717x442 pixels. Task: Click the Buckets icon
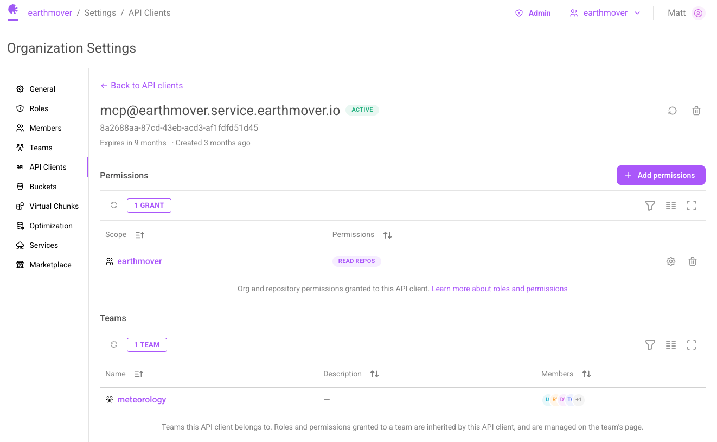point(20,187)
